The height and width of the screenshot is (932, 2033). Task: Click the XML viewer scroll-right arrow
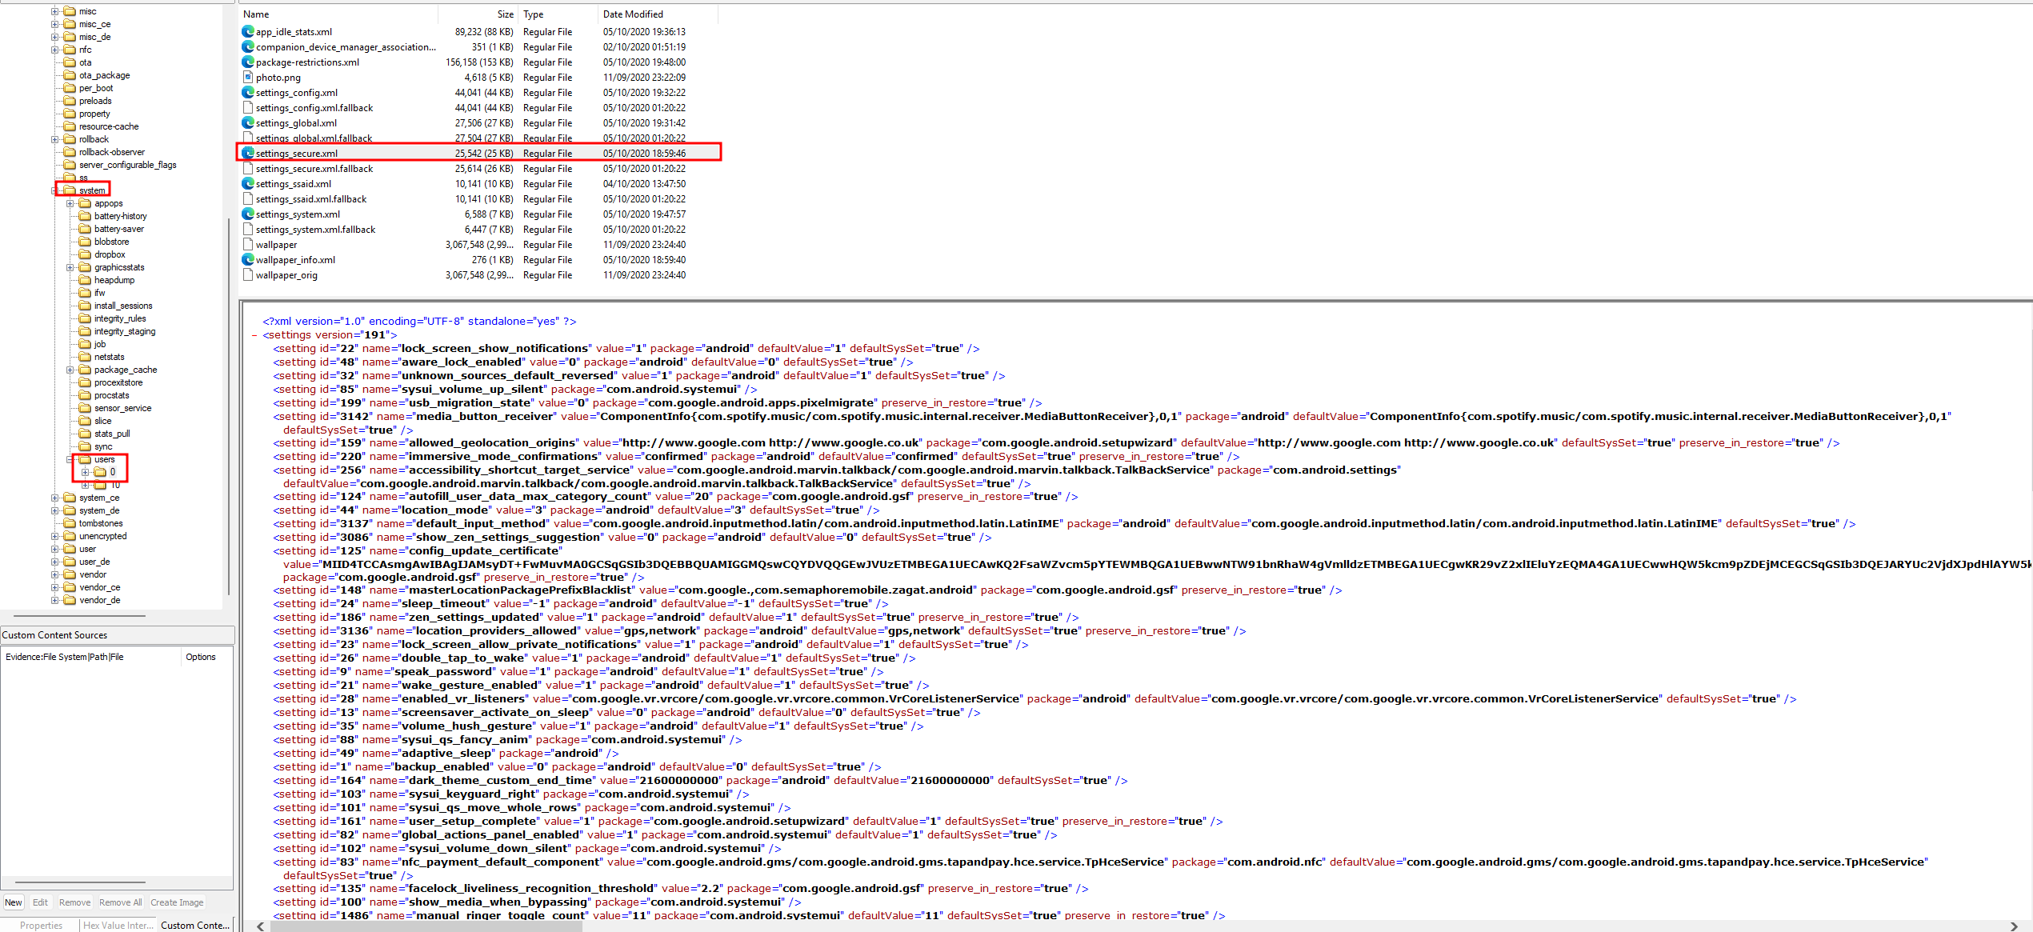pyautogui.click(x=2013, y=926)
